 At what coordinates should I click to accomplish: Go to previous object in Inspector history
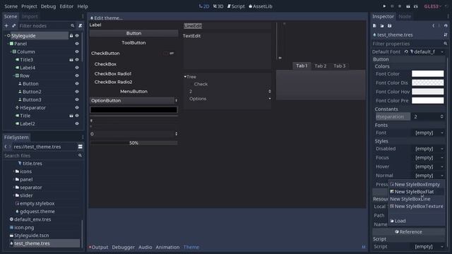pyautogui.click(x=433, y=26)
